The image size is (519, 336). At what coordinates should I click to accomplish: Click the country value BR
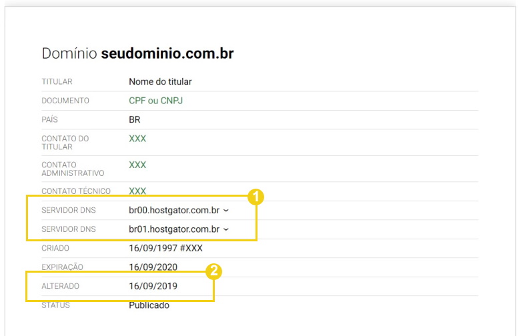[x=134, y=119]
